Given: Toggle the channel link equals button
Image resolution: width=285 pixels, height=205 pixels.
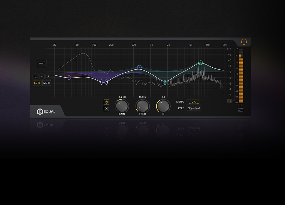Looking at the screenshot, I should coord(42,76).
